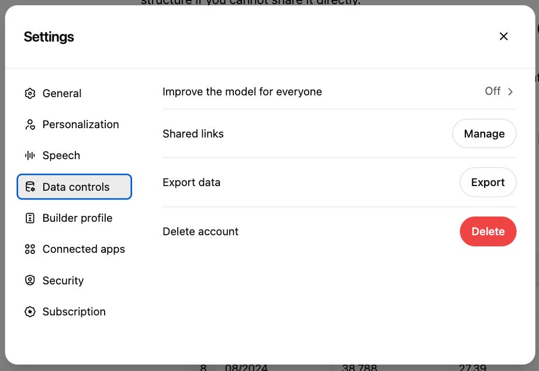539x371 pixels.
Task: Open the General settings tab
Action: (74, 93)
